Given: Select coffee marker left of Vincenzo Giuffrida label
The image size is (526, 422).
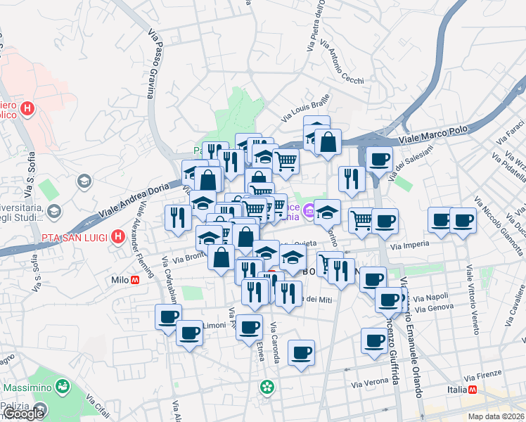Looking at the screenshot, I should pyautogui.click(x=374, y=342).
